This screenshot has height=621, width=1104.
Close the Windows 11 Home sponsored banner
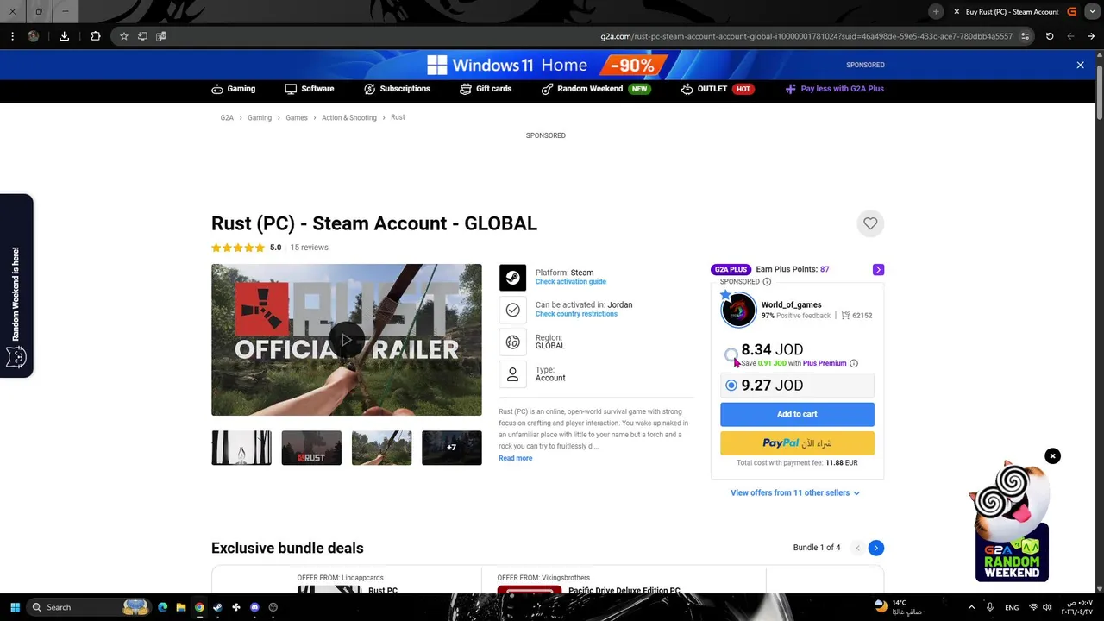[x=1080, y=65]
